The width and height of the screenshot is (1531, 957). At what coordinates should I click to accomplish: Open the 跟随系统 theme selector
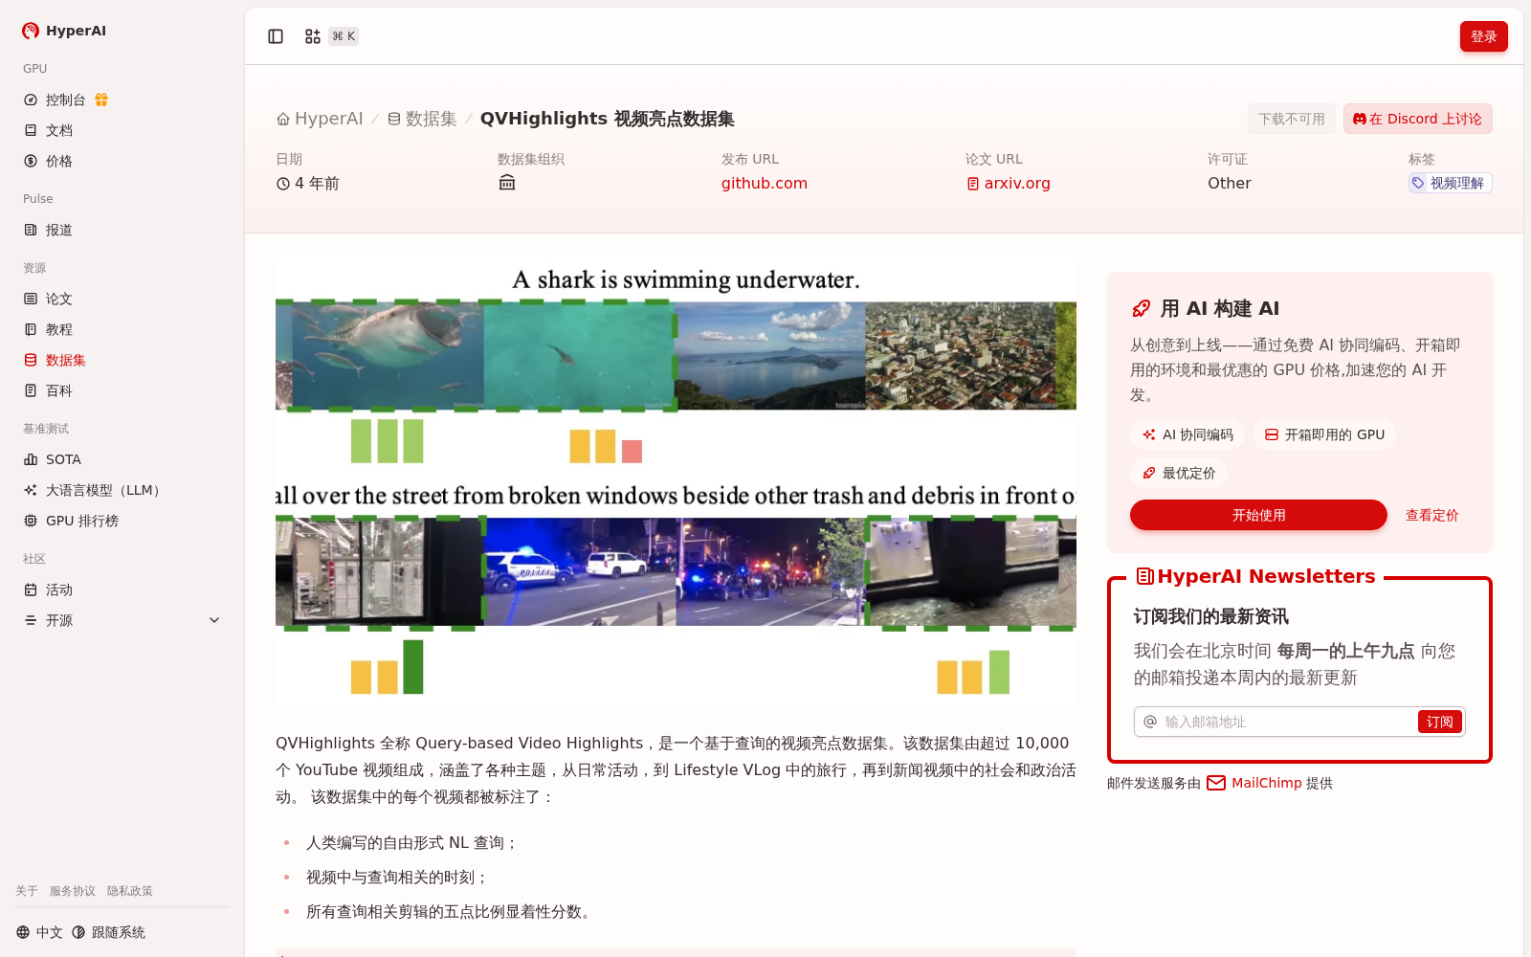click(x=109, y=932)
